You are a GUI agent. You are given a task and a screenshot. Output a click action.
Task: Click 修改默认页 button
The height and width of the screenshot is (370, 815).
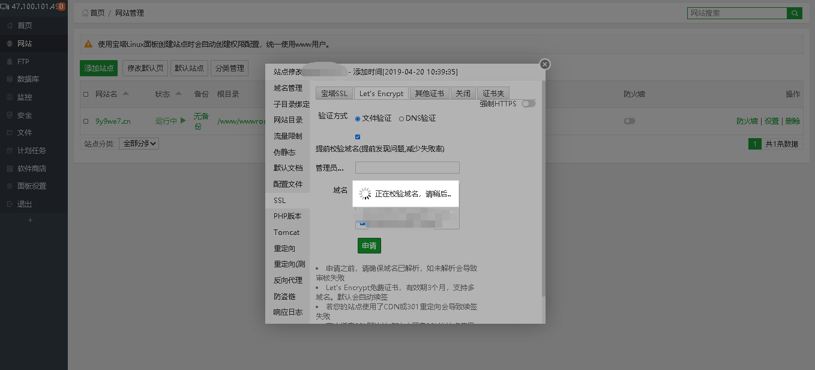pos(145,68)
